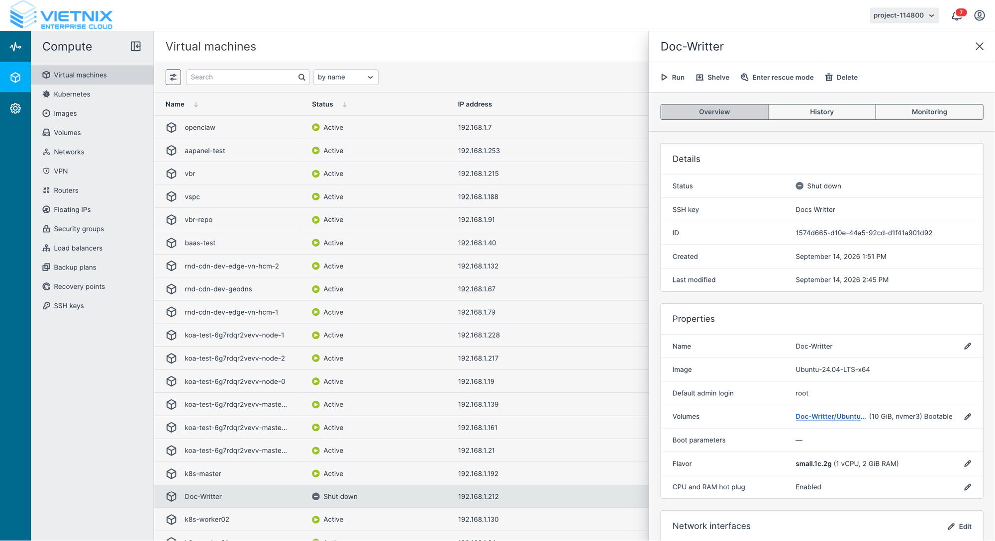Open Backup plans in sidebar
995x541 pixels.
pos(92,267)
